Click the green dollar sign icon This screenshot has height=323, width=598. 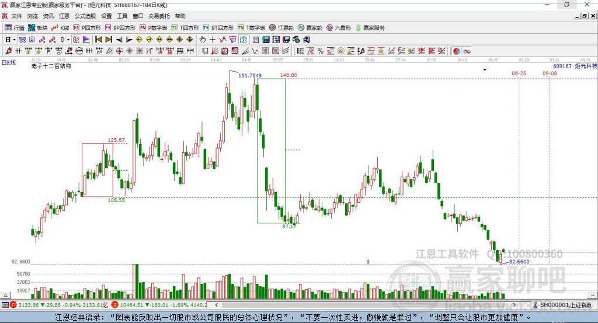358,28
